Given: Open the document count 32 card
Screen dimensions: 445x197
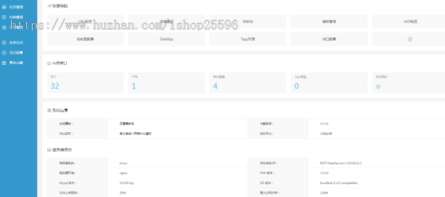Looking at the screenshot, I should click(x=85, y=83).
